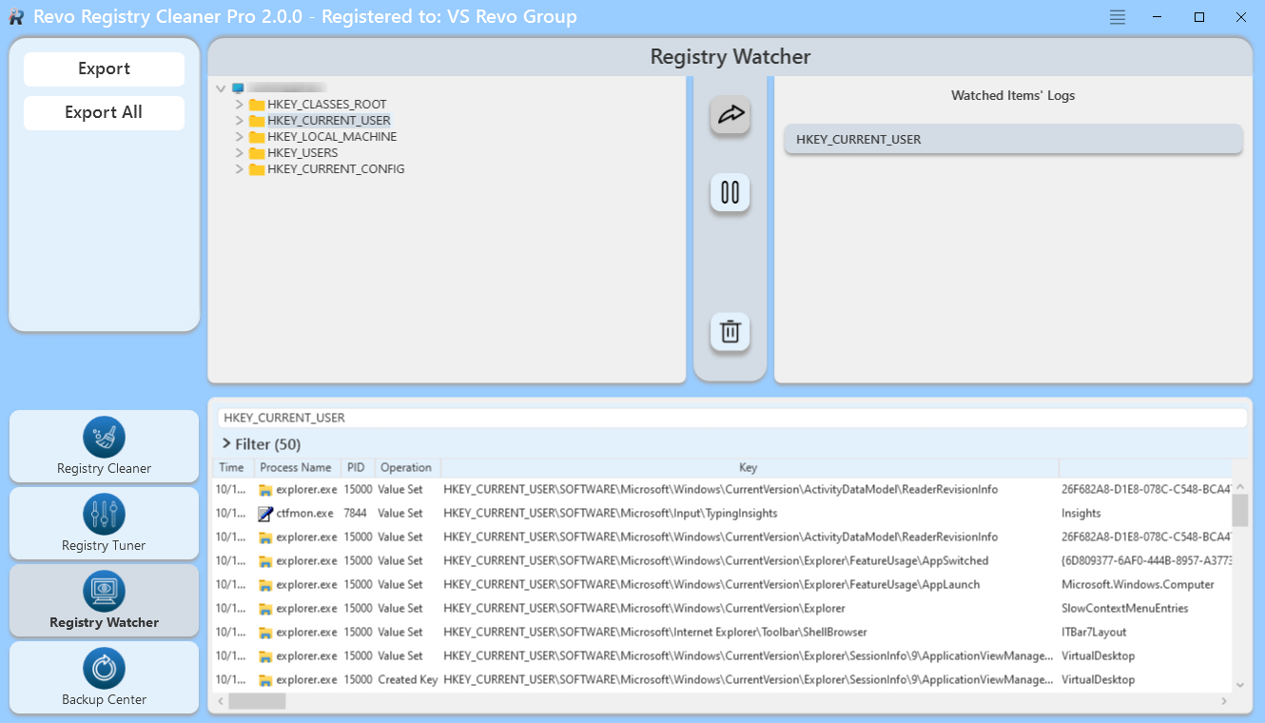Select HKEY_CURRENT_CONFIG in the registry tree
Screen dimensions: 1265x723
(x=335, y=169)
